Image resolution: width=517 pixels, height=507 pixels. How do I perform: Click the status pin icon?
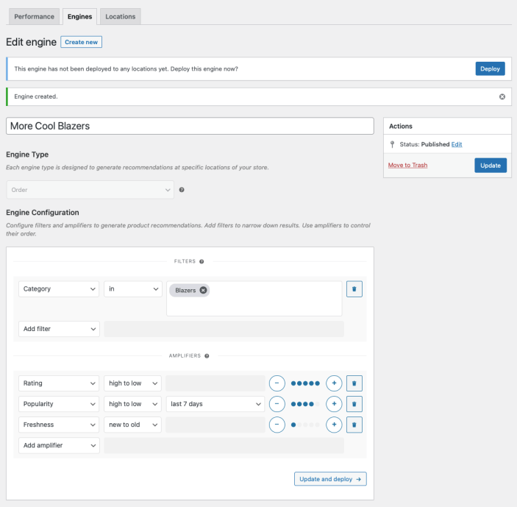pos(392,144)
